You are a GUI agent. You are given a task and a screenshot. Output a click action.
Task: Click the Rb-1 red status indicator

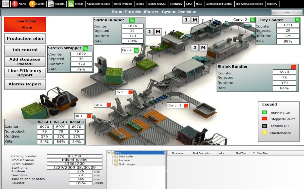click(89, 116)
